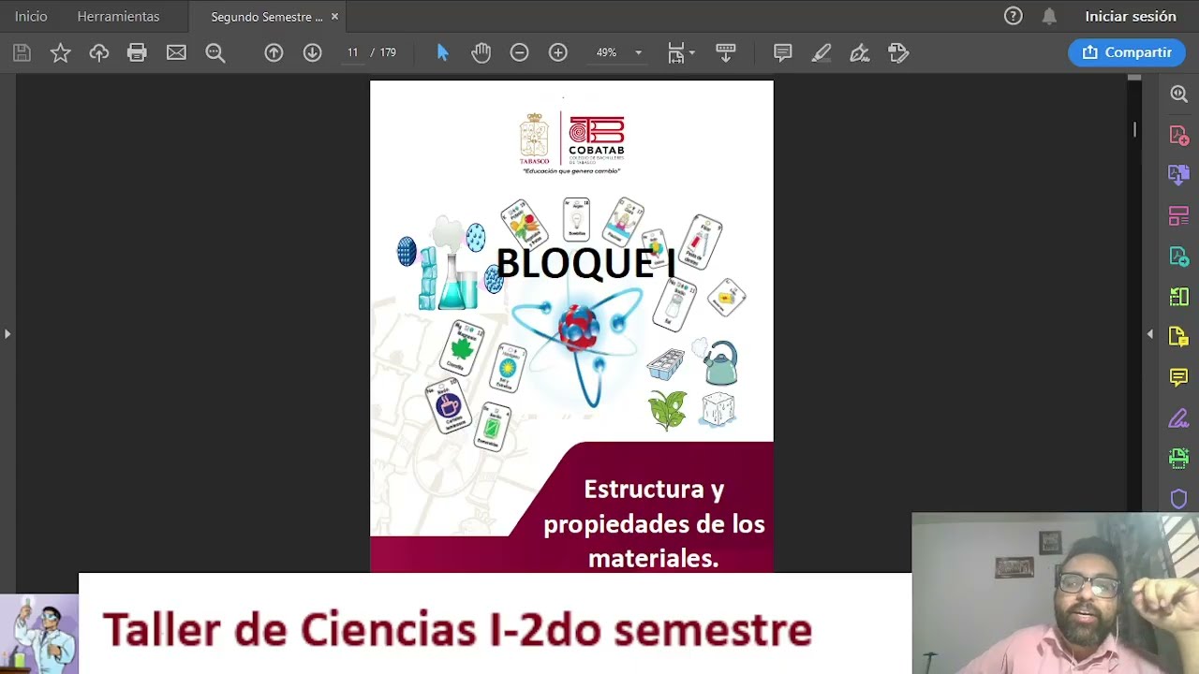Image resolution: width=1199 pixels, height=674 pixels.
Task: Open notifications bell icon
Action: click(1049, 16)
